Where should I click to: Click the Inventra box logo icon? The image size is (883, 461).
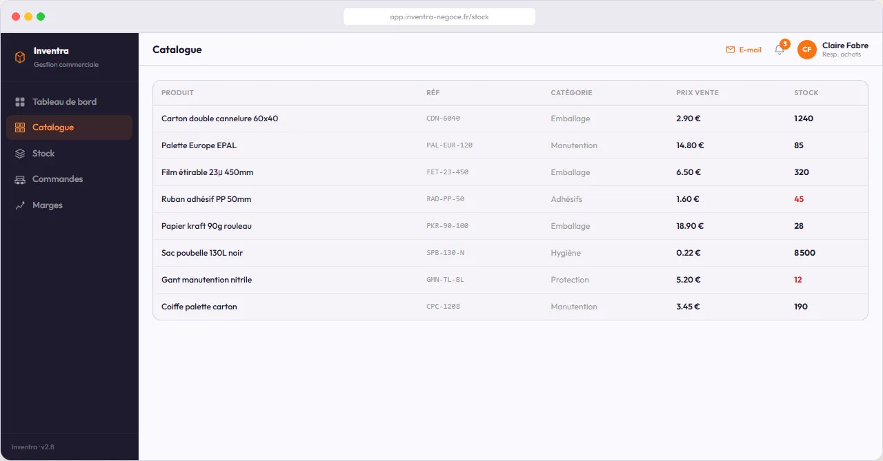(x=20, y=57)
